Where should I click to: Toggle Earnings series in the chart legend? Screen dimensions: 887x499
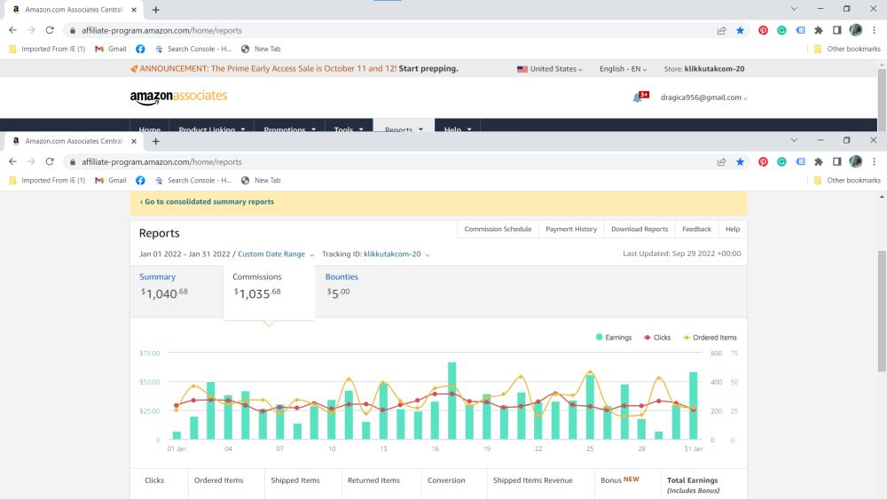[614, 338]
